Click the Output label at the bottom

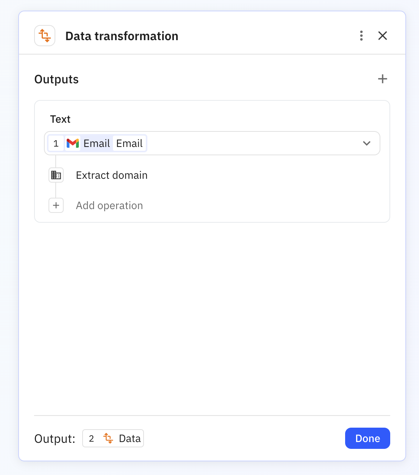[x=55, y=438]
